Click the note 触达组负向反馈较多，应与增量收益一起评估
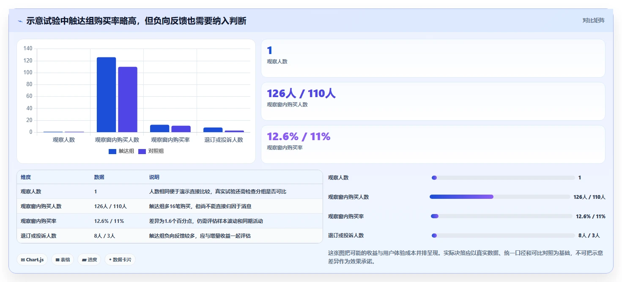622x282 pixels. point(200,236)
